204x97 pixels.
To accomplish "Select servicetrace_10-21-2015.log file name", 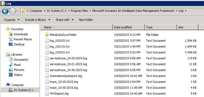I will click(x=68, y=64).
